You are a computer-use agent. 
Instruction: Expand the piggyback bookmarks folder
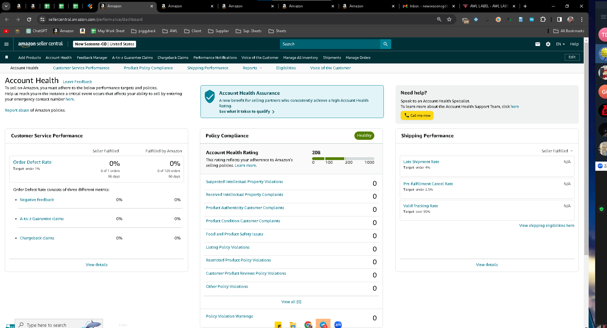coord(143,31)
